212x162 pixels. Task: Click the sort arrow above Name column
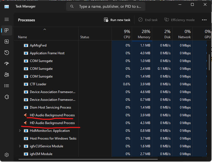[45, 29]
